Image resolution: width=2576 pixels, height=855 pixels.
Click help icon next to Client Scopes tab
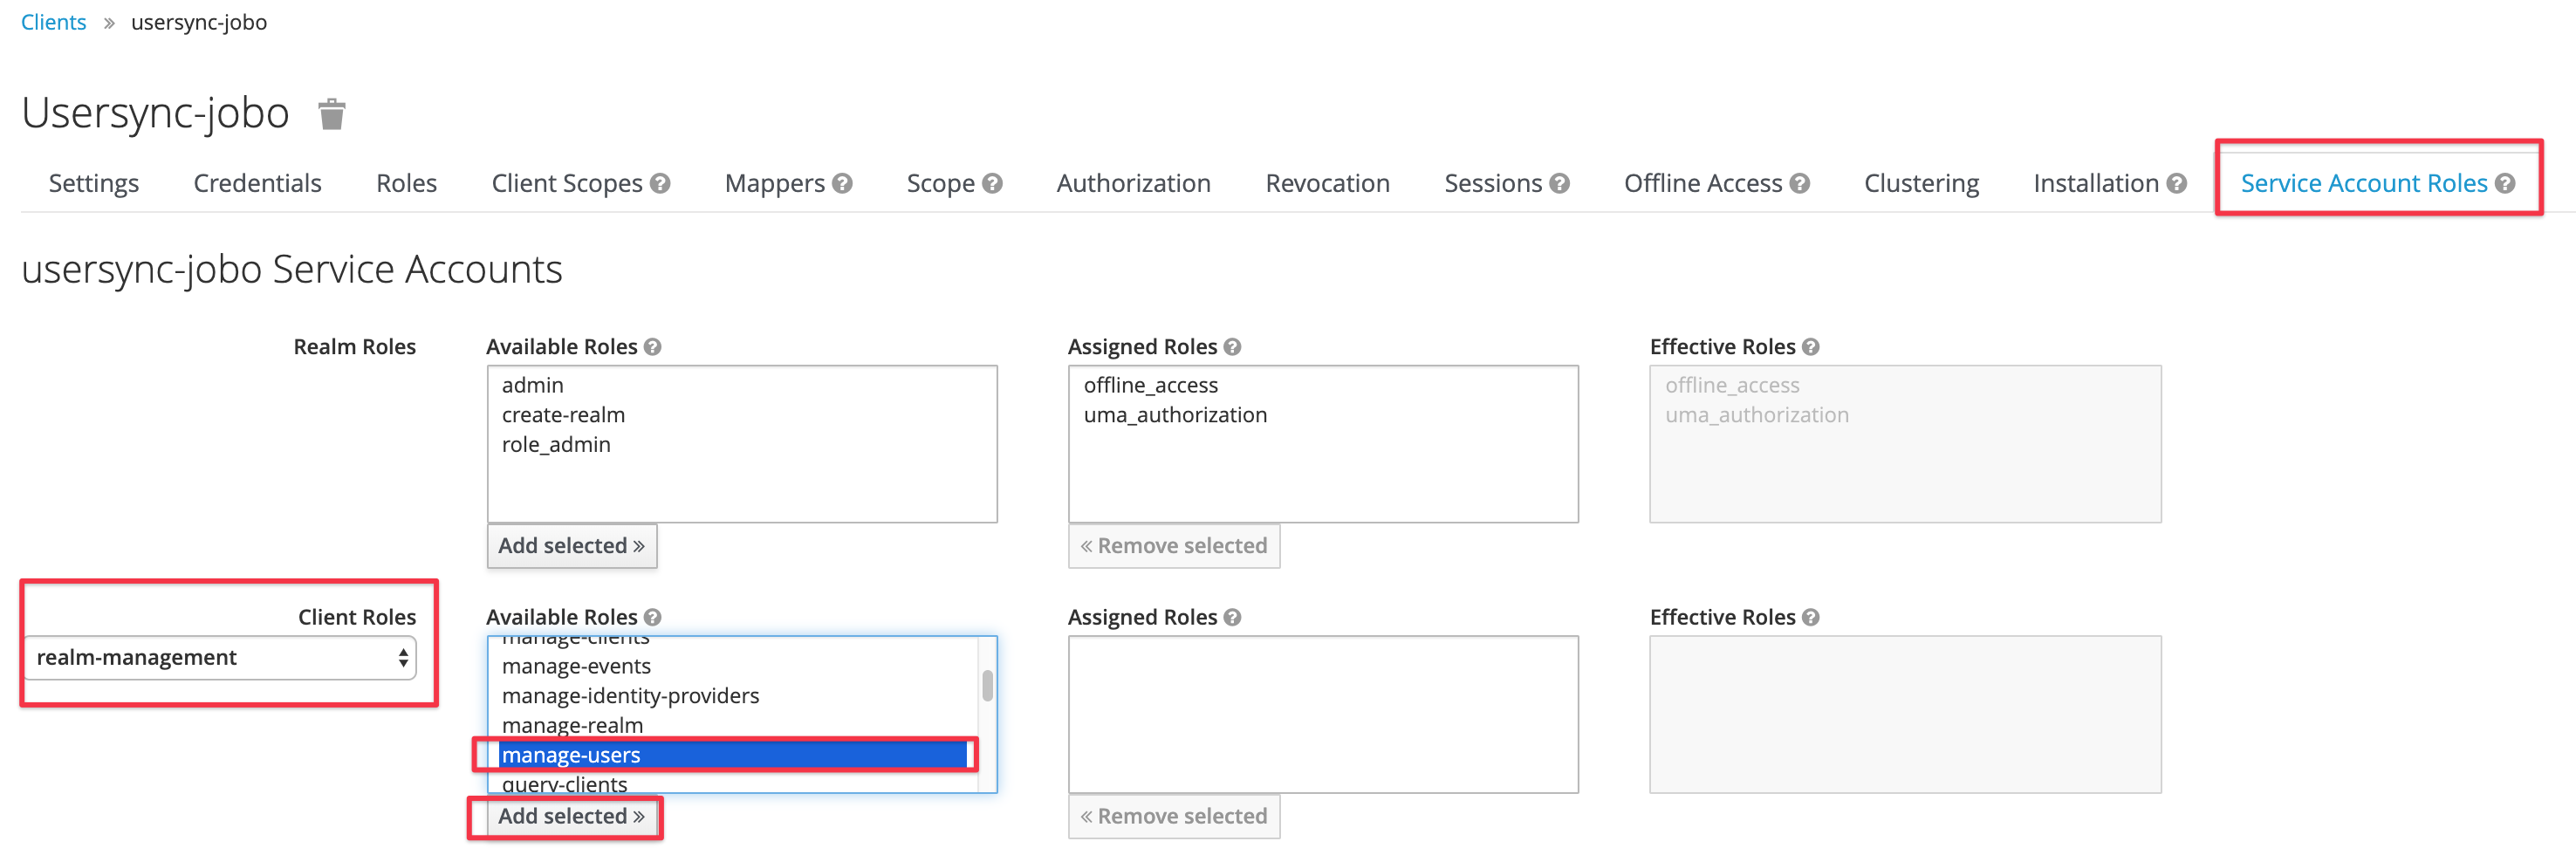click(x=659, y=184)
